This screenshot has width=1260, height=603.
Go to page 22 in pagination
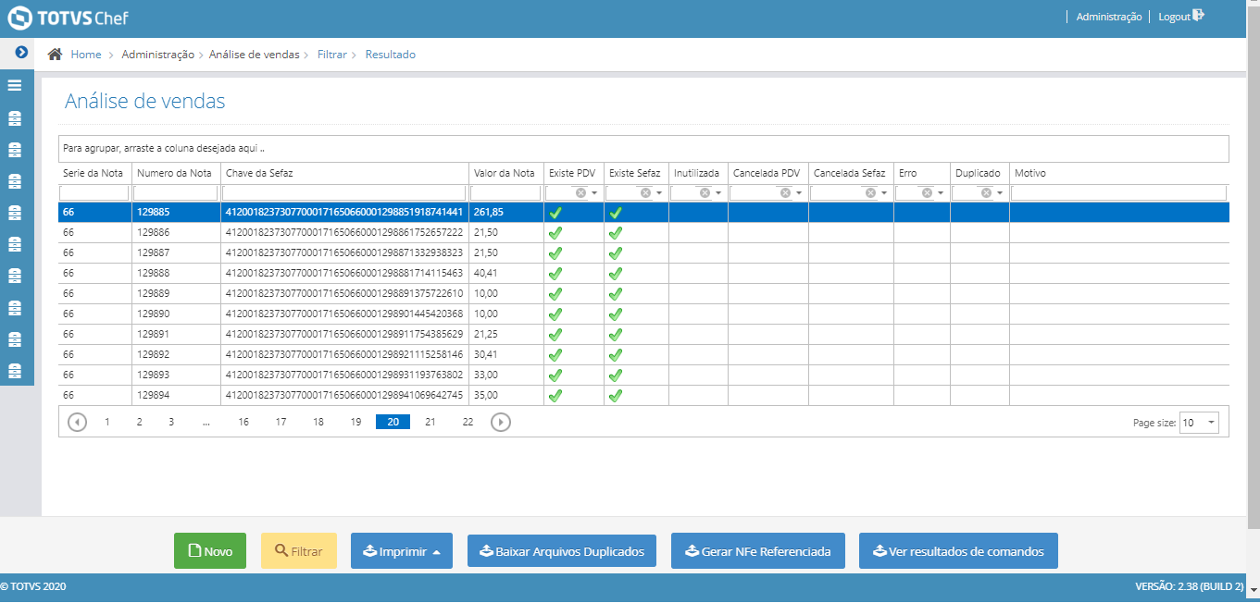click(x=468, y=421)
